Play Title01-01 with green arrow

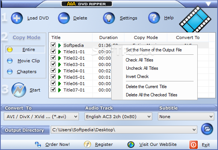[x=59, y=52]
